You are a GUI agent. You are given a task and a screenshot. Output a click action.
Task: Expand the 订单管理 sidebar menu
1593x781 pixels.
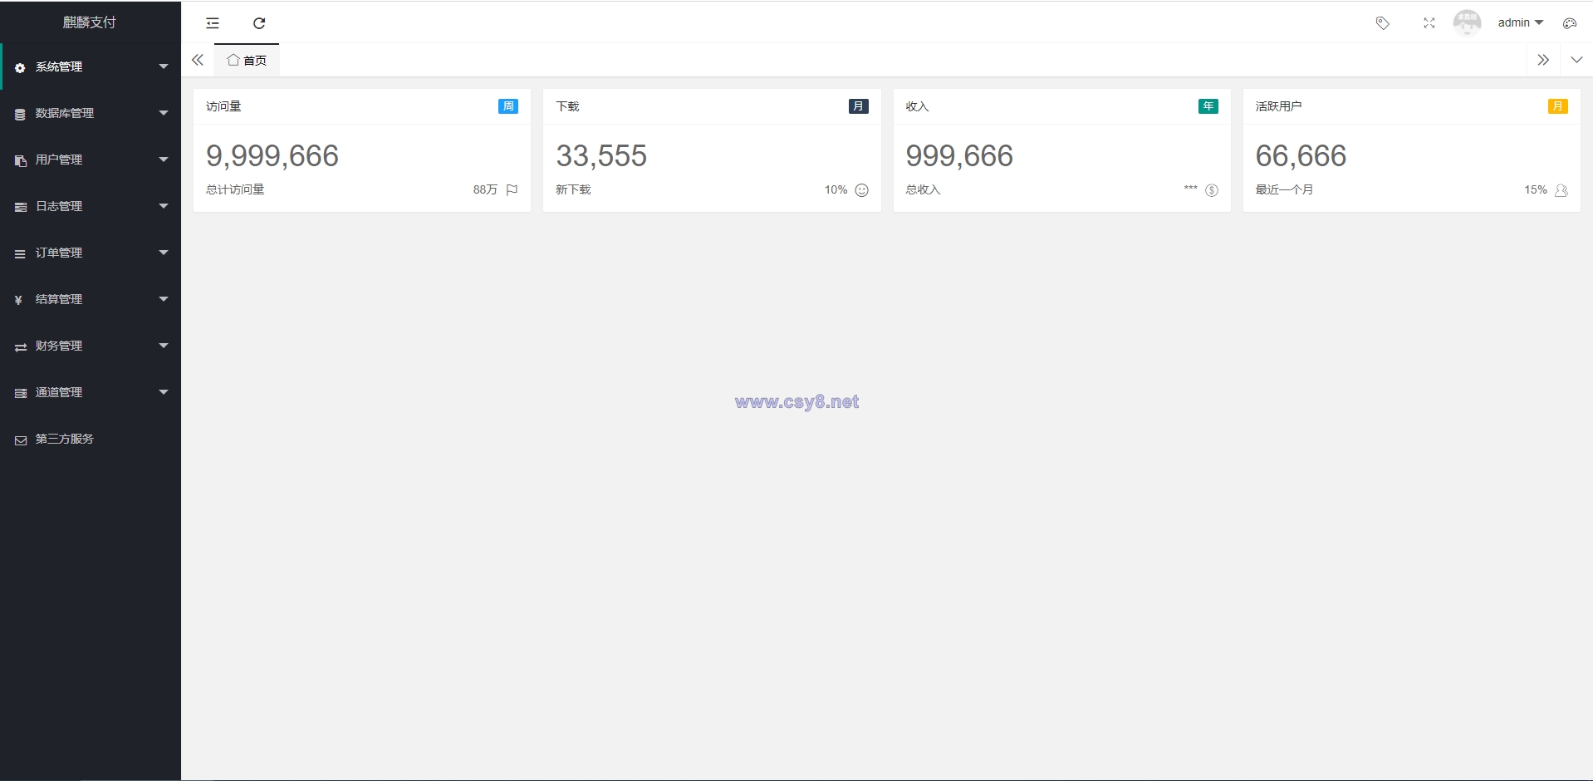[x=91, y=253]
